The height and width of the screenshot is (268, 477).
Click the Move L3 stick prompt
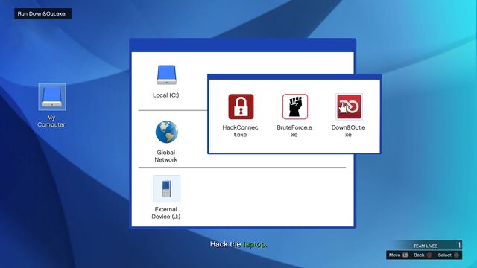click(399, 255)
